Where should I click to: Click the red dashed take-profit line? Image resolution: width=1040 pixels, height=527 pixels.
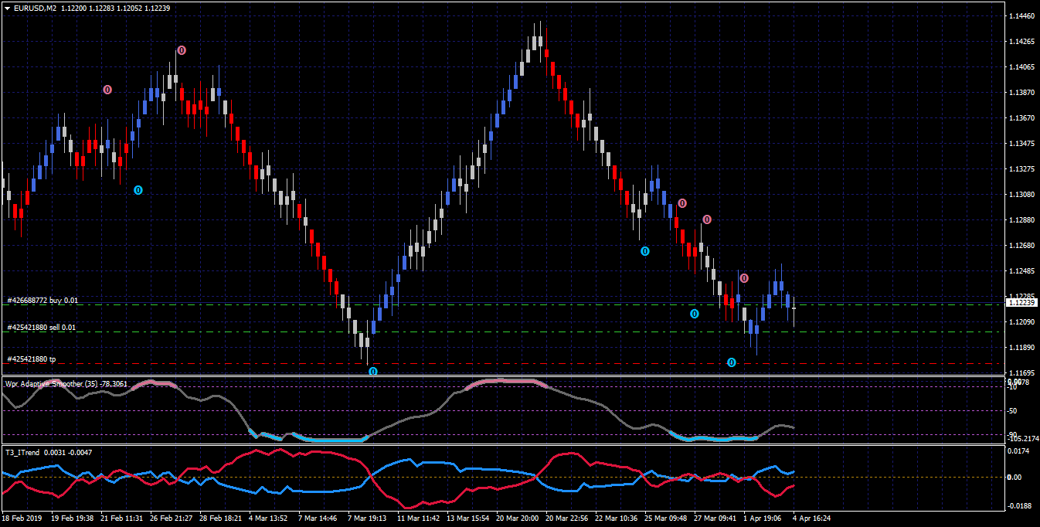coord(502,363)
